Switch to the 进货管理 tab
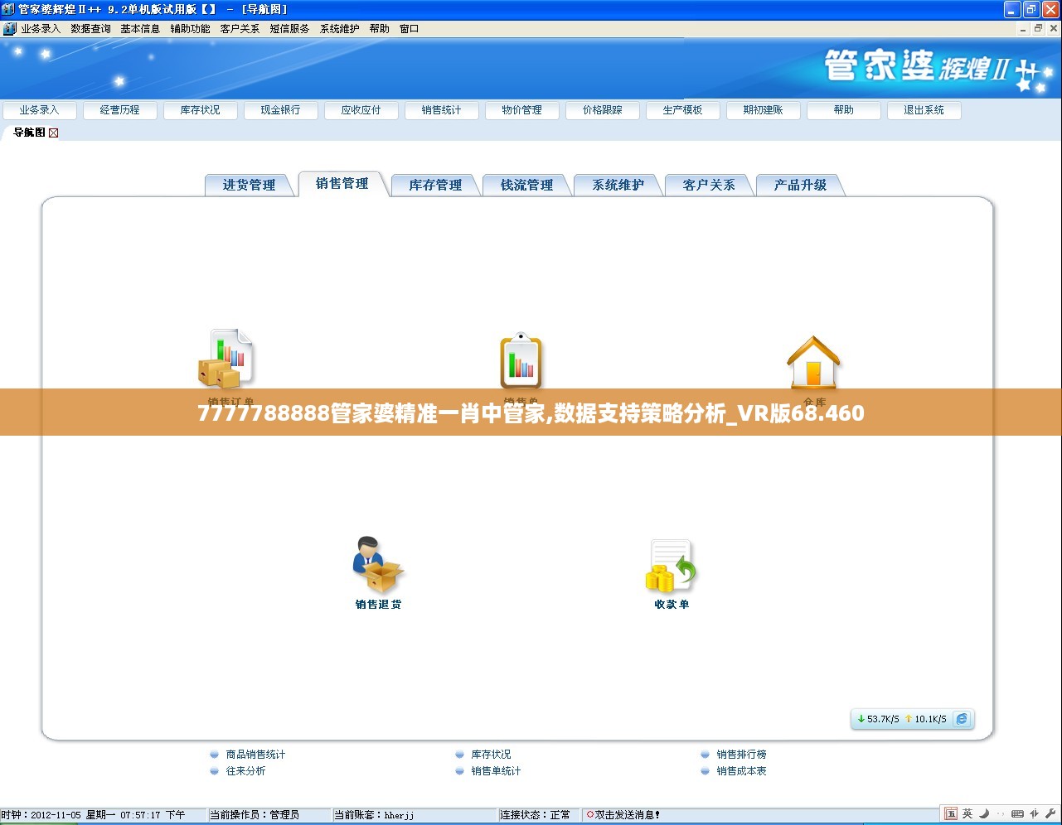The image size is (1062, 825). pyautogui.click(x=250, y=186)
